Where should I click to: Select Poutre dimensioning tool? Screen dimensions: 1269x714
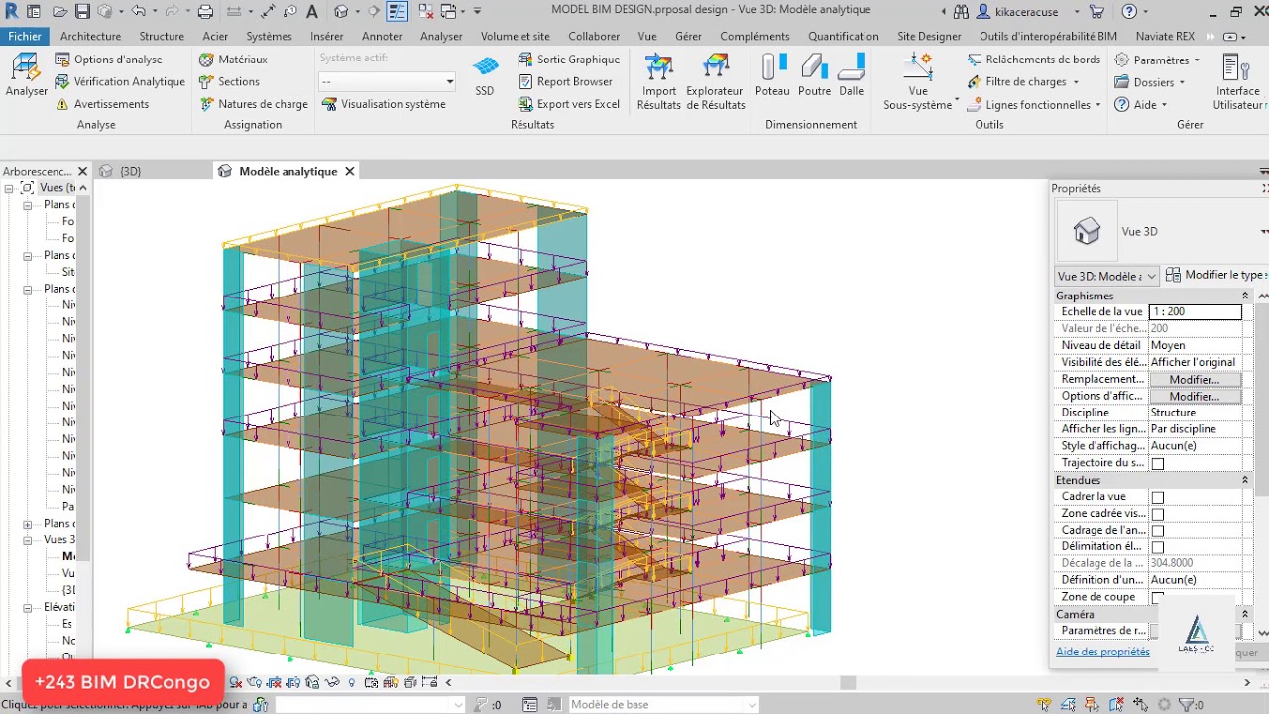click(x=814, y=76)
